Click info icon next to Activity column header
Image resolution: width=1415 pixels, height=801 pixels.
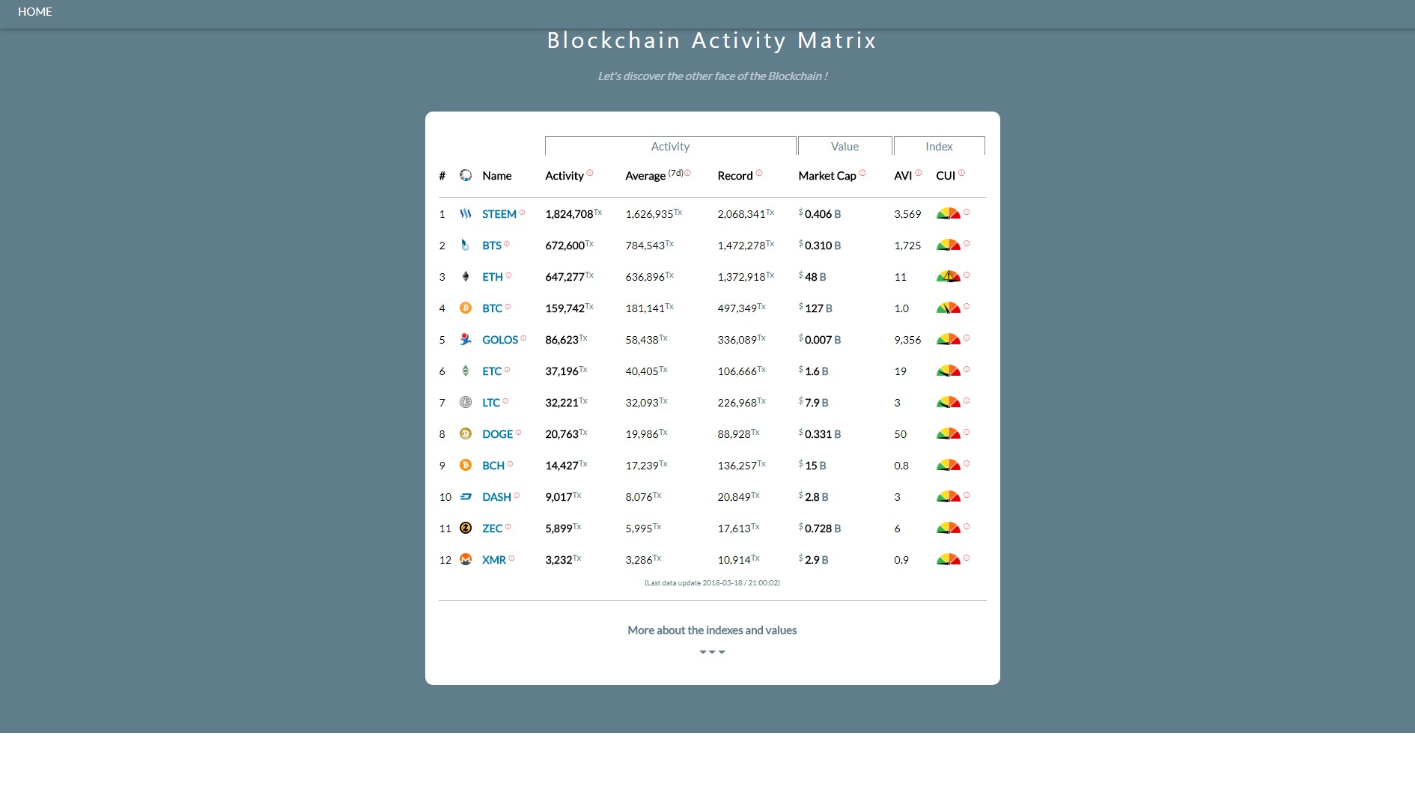(590, 173)
